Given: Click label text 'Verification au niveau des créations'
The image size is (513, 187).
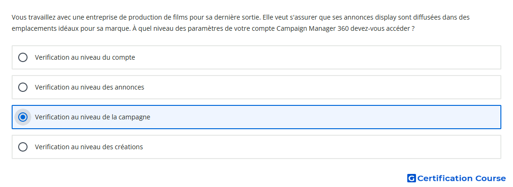Looking at the screenshot, I should click(89, 147).
